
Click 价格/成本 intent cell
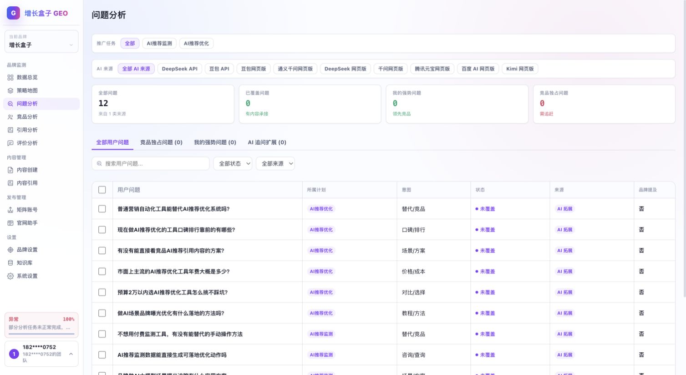(x=413, y=272)
